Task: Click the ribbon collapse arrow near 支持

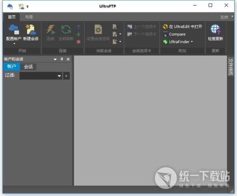Action: click(x=232, y=16)
